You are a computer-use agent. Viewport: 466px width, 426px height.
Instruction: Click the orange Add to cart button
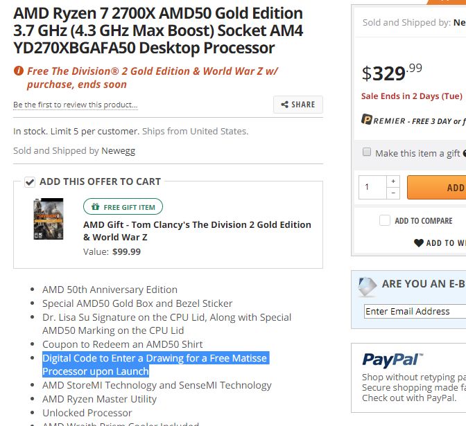coord(437,187)
